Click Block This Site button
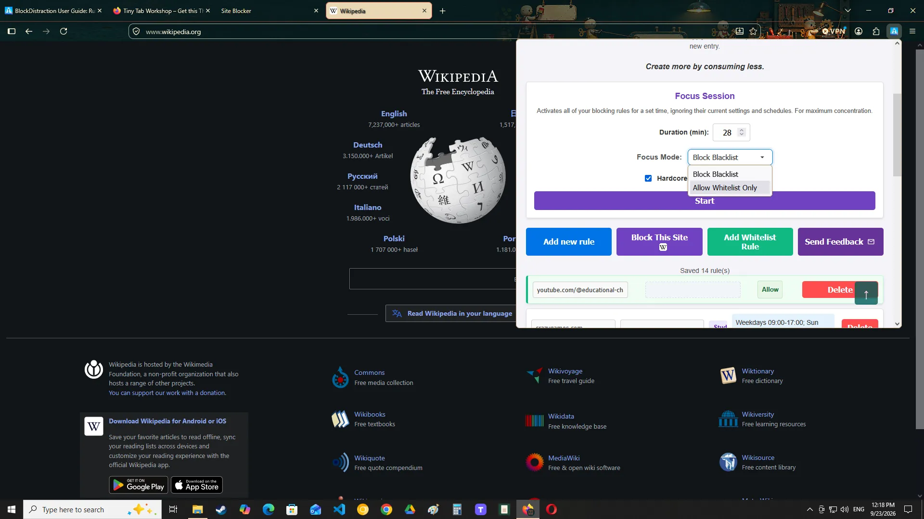Image resolution: width=924 pixels, height=519 pixels. coord(659,242)
